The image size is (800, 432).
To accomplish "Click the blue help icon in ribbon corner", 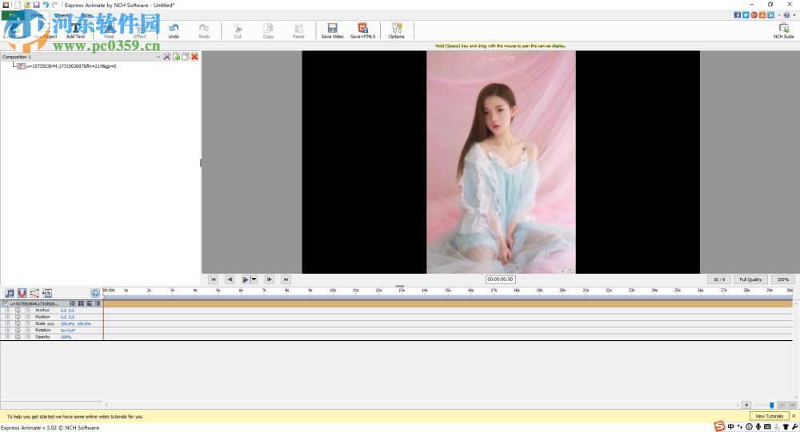I will (786, 15).
